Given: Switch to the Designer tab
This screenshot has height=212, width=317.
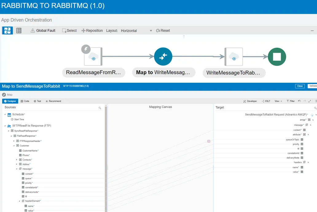Looking at the screenshot, I should point(10,101).
